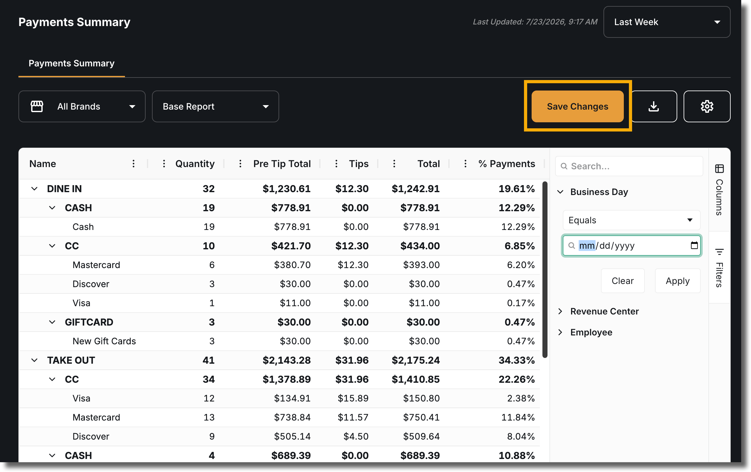751x472 pixels.
Task: Select the Discover row with $30.00 total
Action: pos(279,284)
